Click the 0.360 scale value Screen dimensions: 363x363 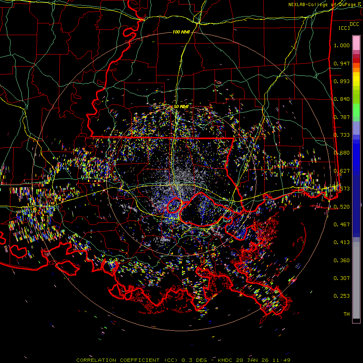[x=342, y=260]
